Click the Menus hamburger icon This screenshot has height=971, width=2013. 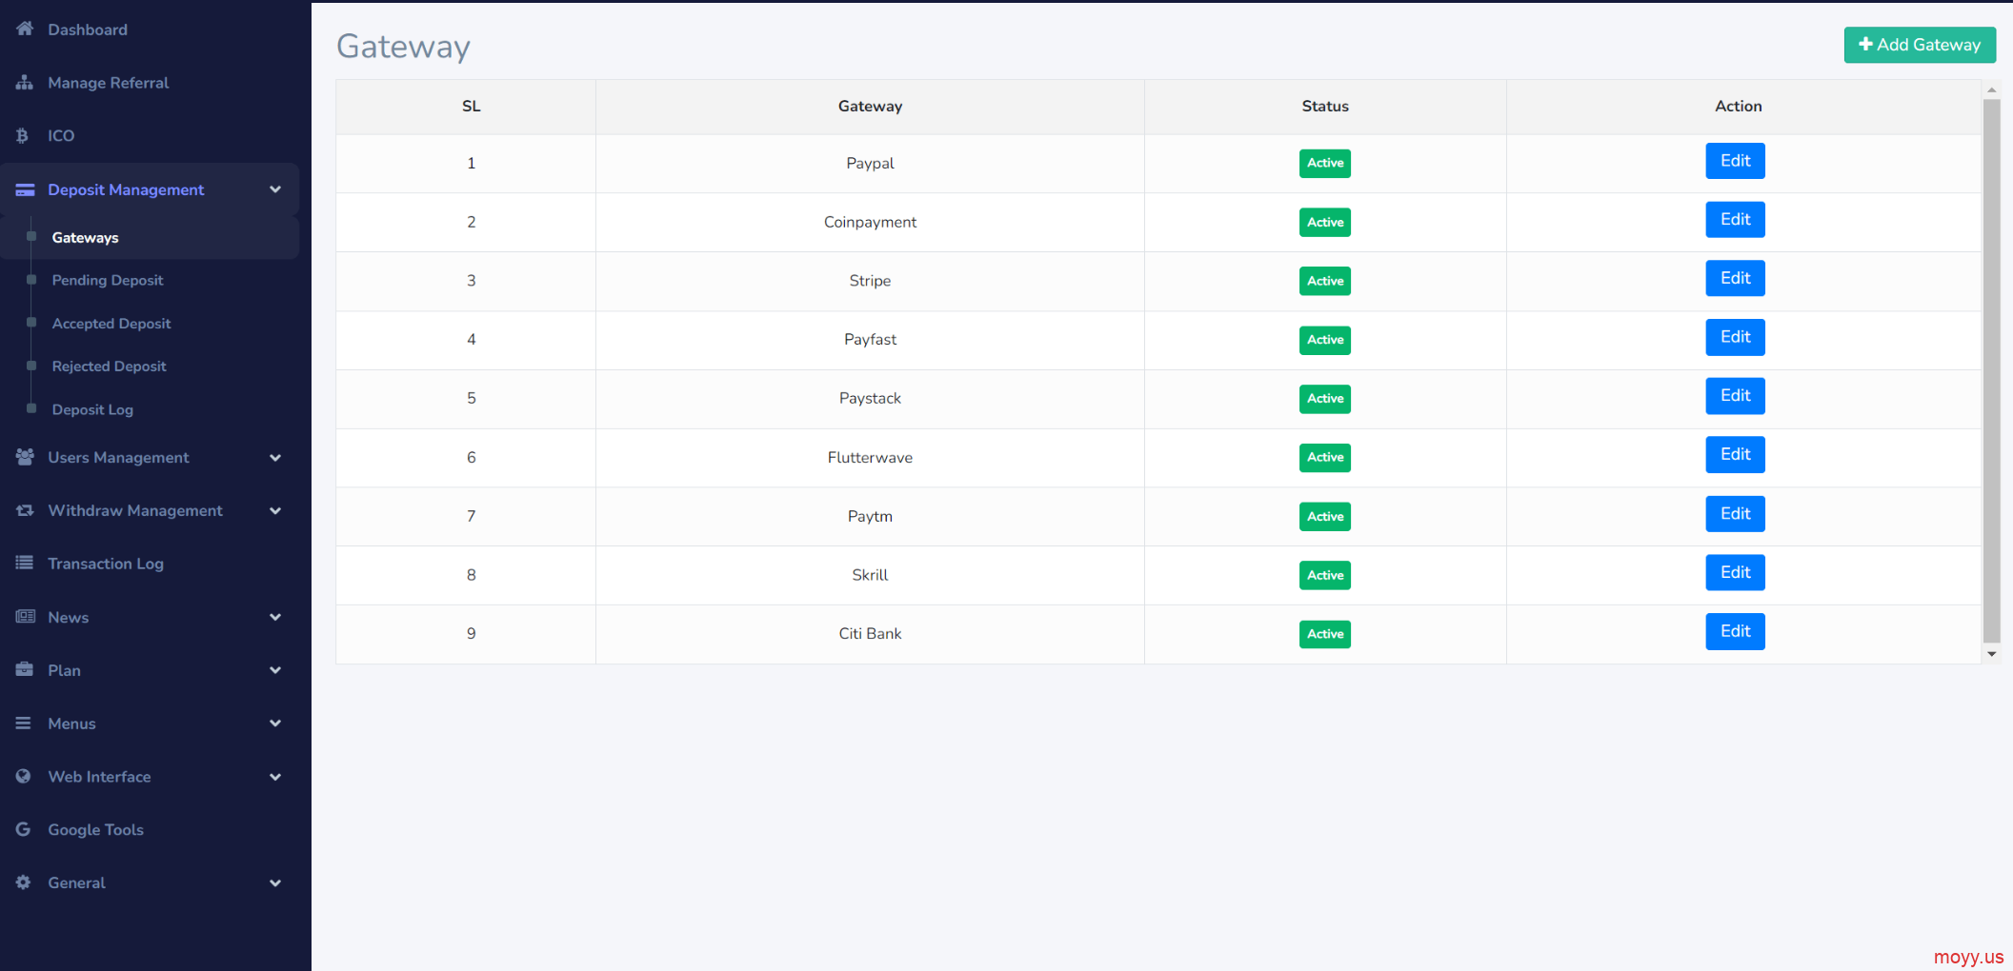click(x=23, y=723)
